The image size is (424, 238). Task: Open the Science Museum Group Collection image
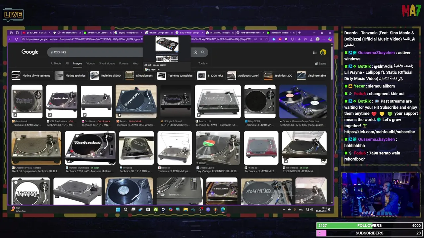tap(303, 101)
